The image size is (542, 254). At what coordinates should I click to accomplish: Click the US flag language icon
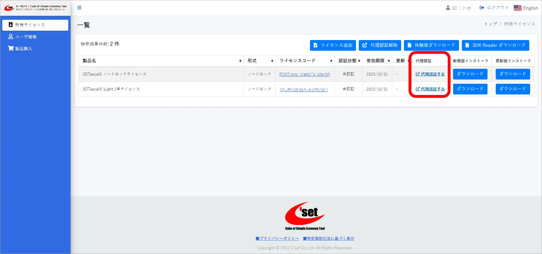517,8
